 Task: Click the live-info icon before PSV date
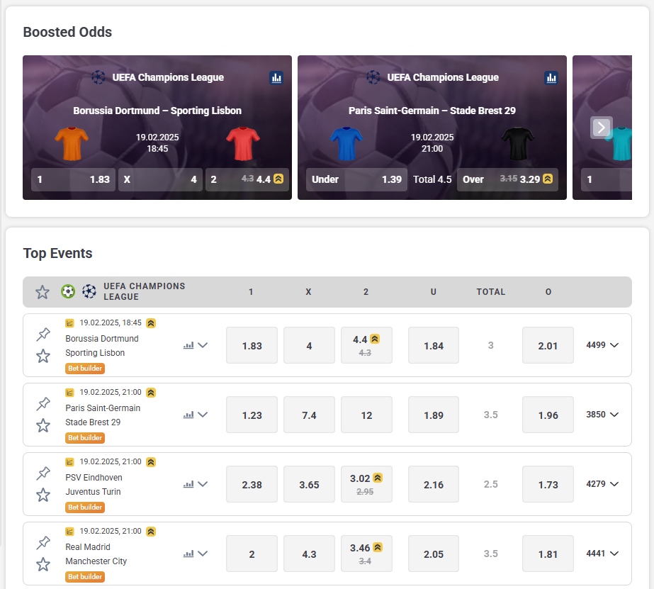point(69,462)
